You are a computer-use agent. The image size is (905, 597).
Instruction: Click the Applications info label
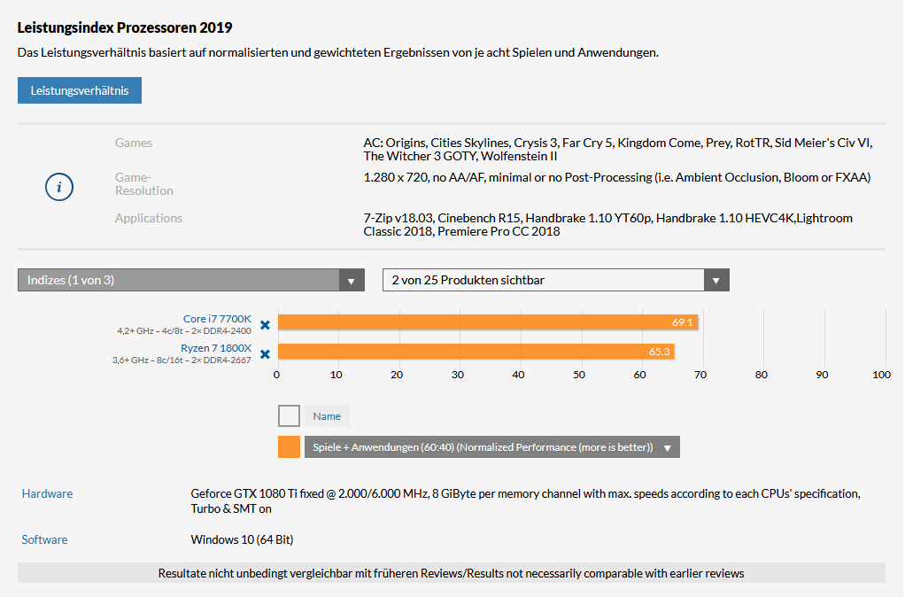tap(149, 218)
